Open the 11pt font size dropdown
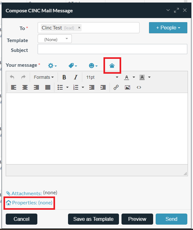The image size is (193, 230). pyautogui.click(x=102, y=77)
